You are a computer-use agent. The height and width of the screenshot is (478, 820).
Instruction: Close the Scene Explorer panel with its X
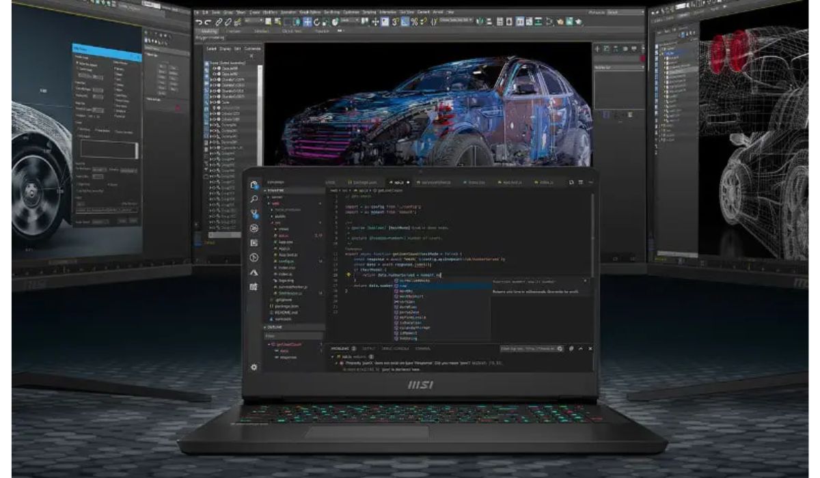coord(251,55)
